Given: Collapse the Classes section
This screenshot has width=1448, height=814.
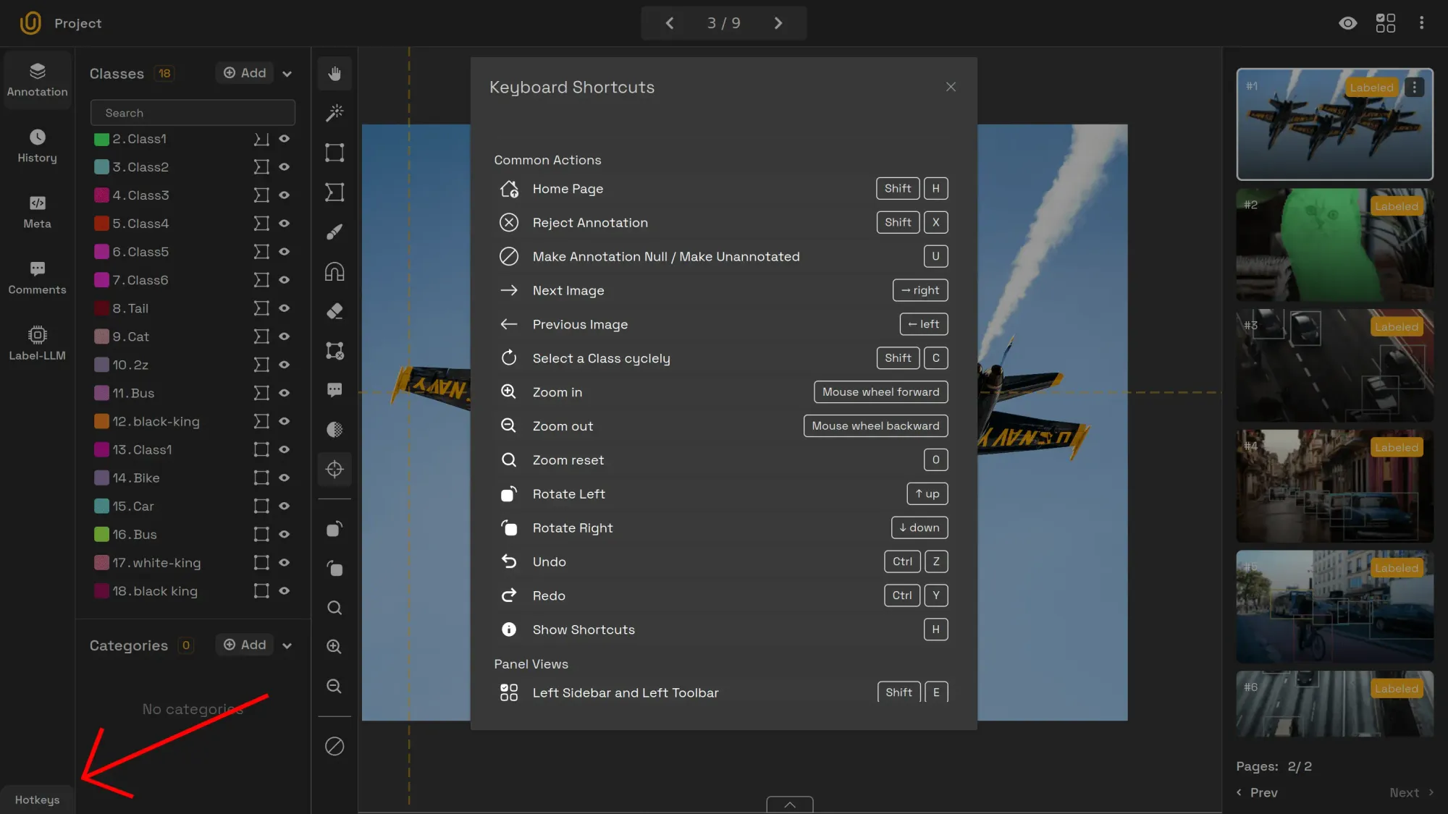Looking at the screenshot, I should point(287,73).
